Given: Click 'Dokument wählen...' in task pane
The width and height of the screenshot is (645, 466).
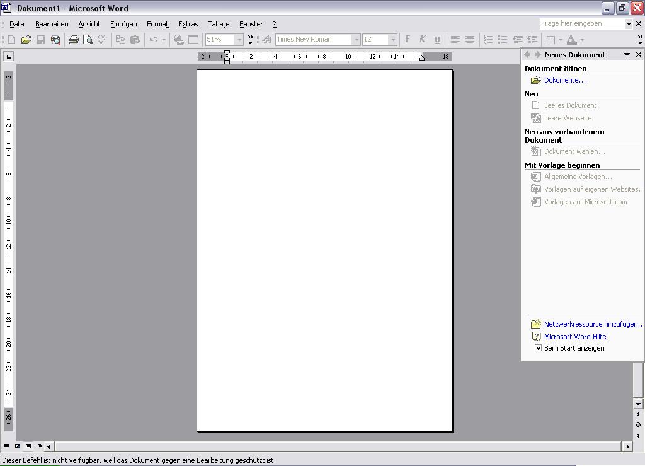Looking at the screenshot, I should [x=574, y=151].
